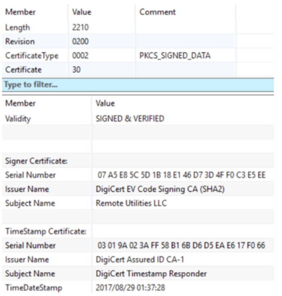Screen dimensions: 282x296
Task: Select the timestamp 'Serial Number' label
Action: [x=31, y=246]
